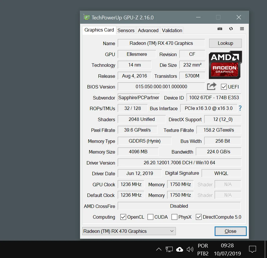Open the volume speaker icon
The image size is (267, 258).
pos(190,249)
